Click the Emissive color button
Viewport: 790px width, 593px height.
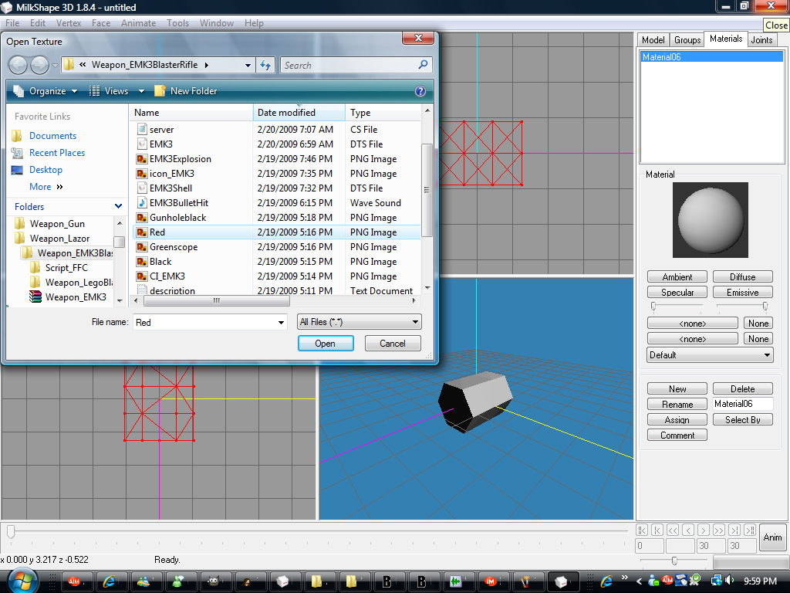[x=743, y=293]
